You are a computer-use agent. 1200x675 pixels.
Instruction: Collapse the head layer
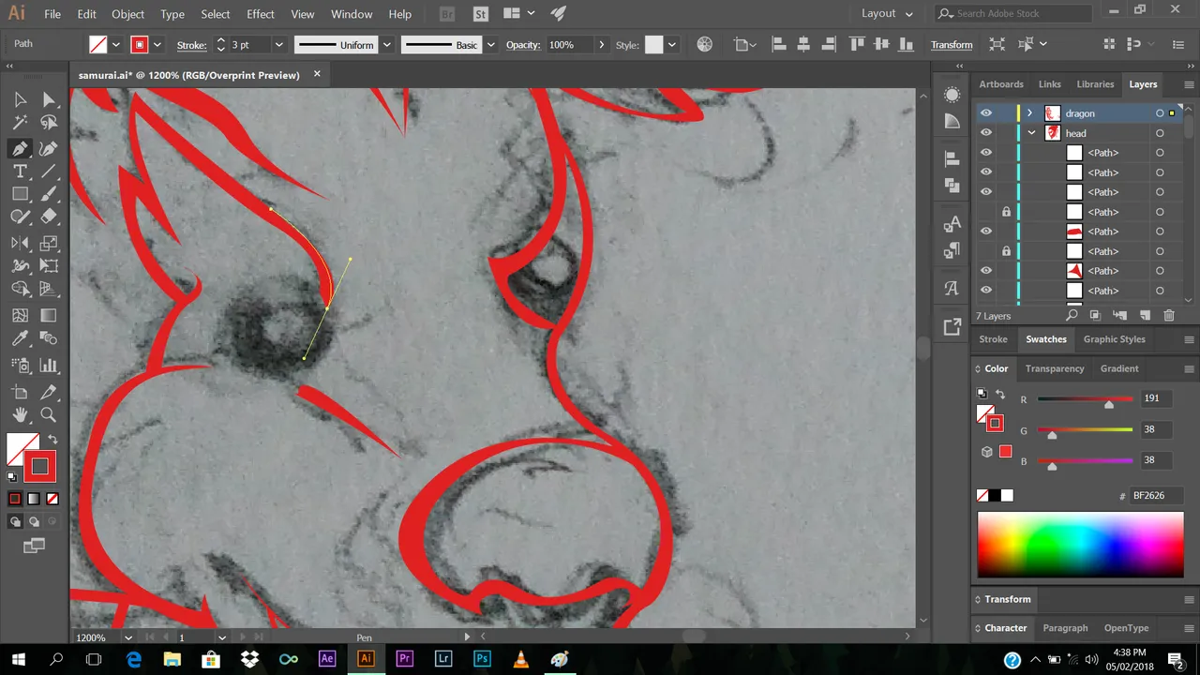[1032, 133]
